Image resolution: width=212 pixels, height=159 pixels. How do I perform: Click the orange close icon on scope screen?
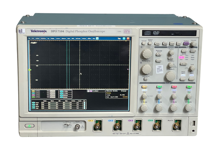(128, 38)
